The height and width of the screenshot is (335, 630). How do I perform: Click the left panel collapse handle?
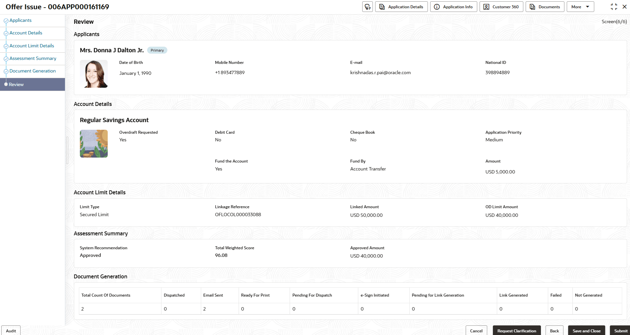67,150
